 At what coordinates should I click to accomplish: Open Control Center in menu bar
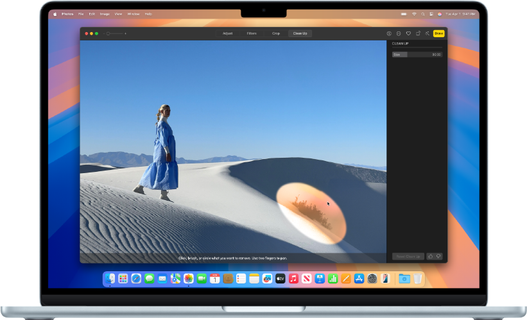click(431, 14)
